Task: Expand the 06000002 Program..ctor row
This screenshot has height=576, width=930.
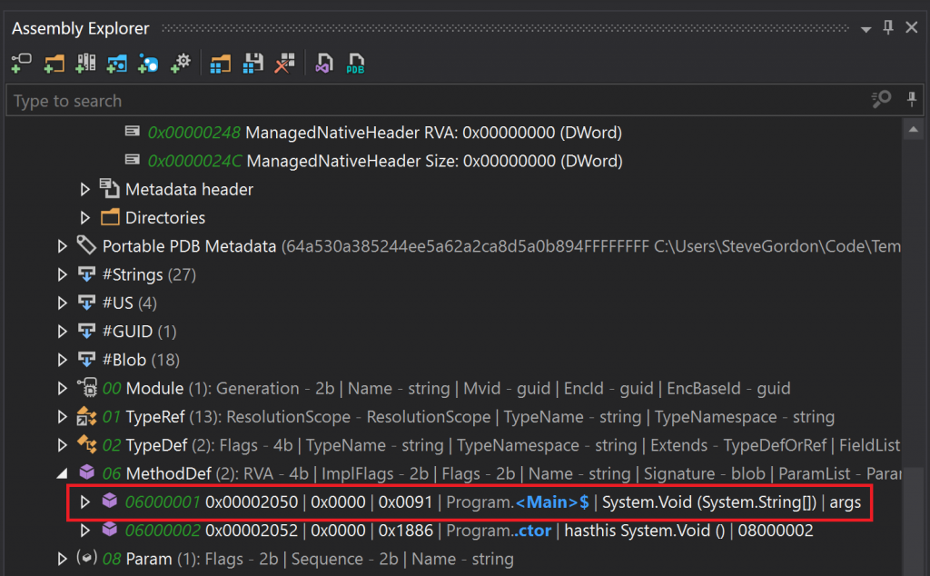Action: (84, 531)
